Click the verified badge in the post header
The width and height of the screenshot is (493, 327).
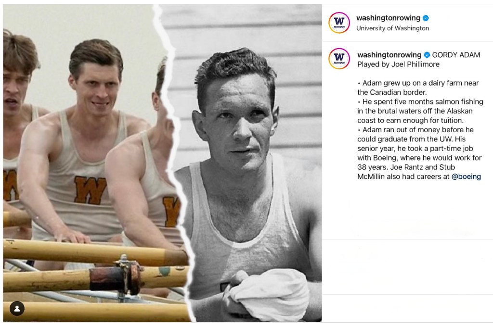pyautogui.click(x=426, y=18)
